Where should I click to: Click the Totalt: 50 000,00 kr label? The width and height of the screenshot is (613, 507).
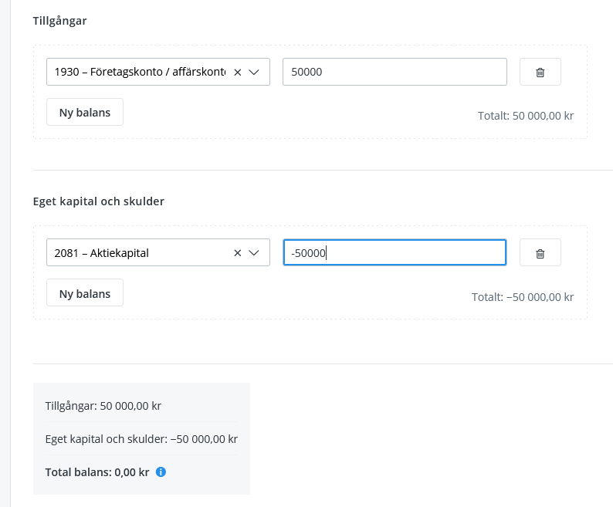point(525,116)
